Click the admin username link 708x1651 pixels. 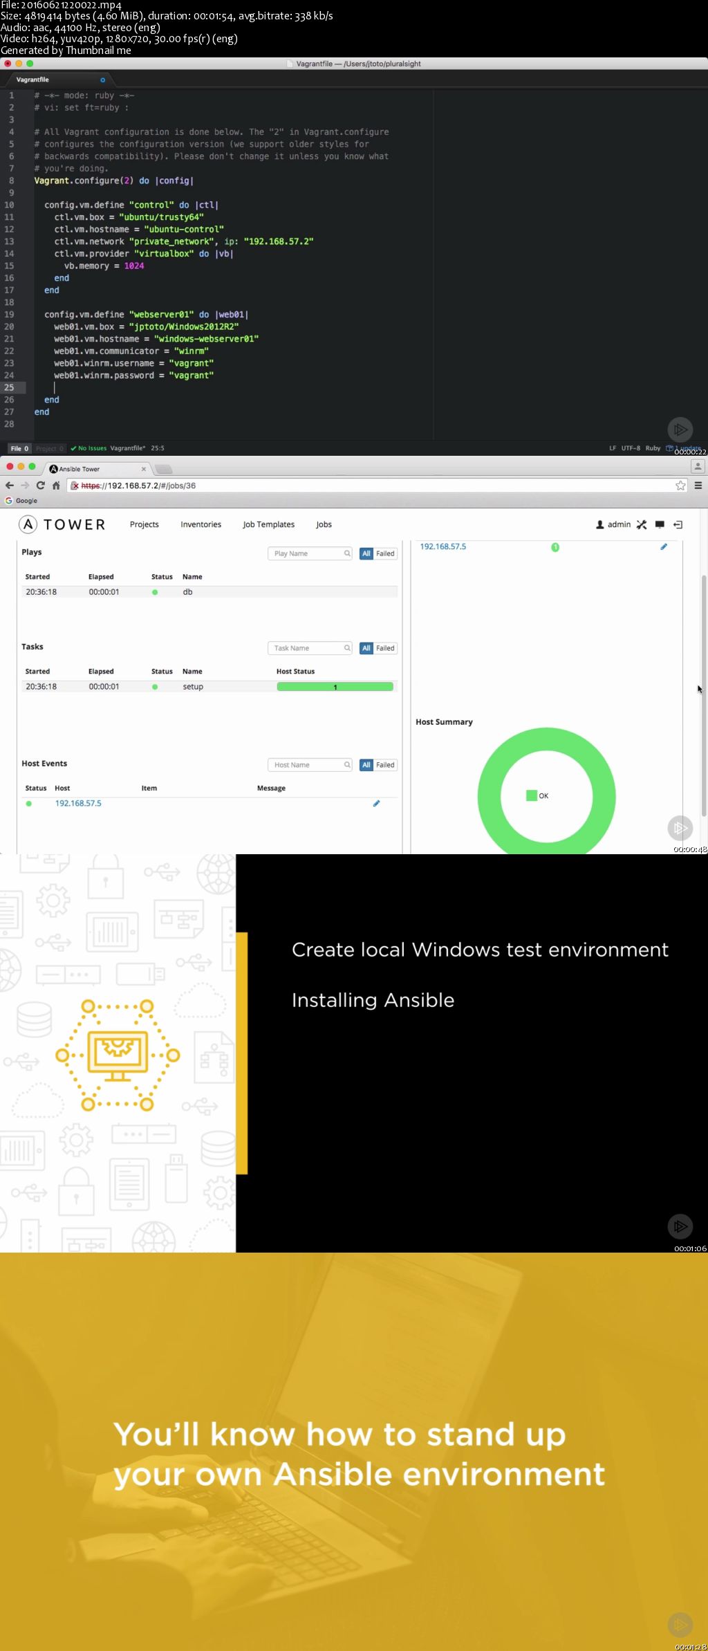click(619, 524)
